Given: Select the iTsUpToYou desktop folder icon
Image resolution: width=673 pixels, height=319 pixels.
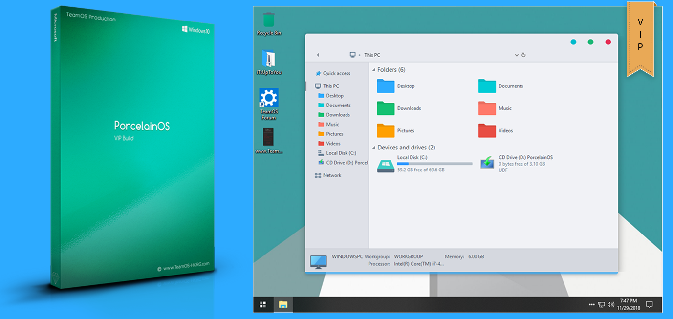Looking at the screenshot, I should click(x=268, y=62).
